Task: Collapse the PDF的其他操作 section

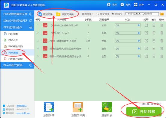Action: coord(17,28)
